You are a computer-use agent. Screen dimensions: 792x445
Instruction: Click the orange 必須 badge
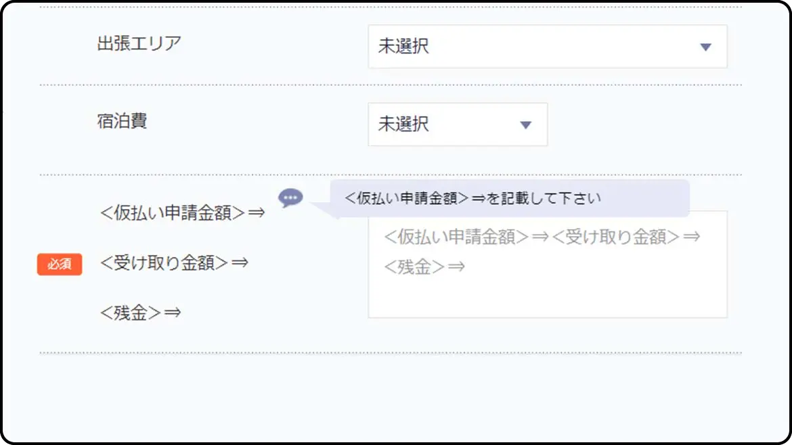pos(60,264)
